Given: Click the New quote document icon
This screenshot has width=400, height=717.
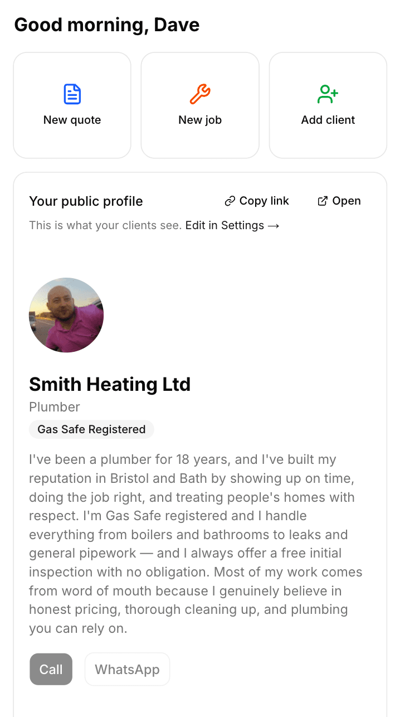Looking at the screenshot, I should 72,94.
